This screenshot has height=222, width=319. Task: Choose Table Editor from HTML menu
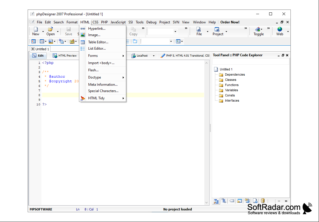coord(103,42)
